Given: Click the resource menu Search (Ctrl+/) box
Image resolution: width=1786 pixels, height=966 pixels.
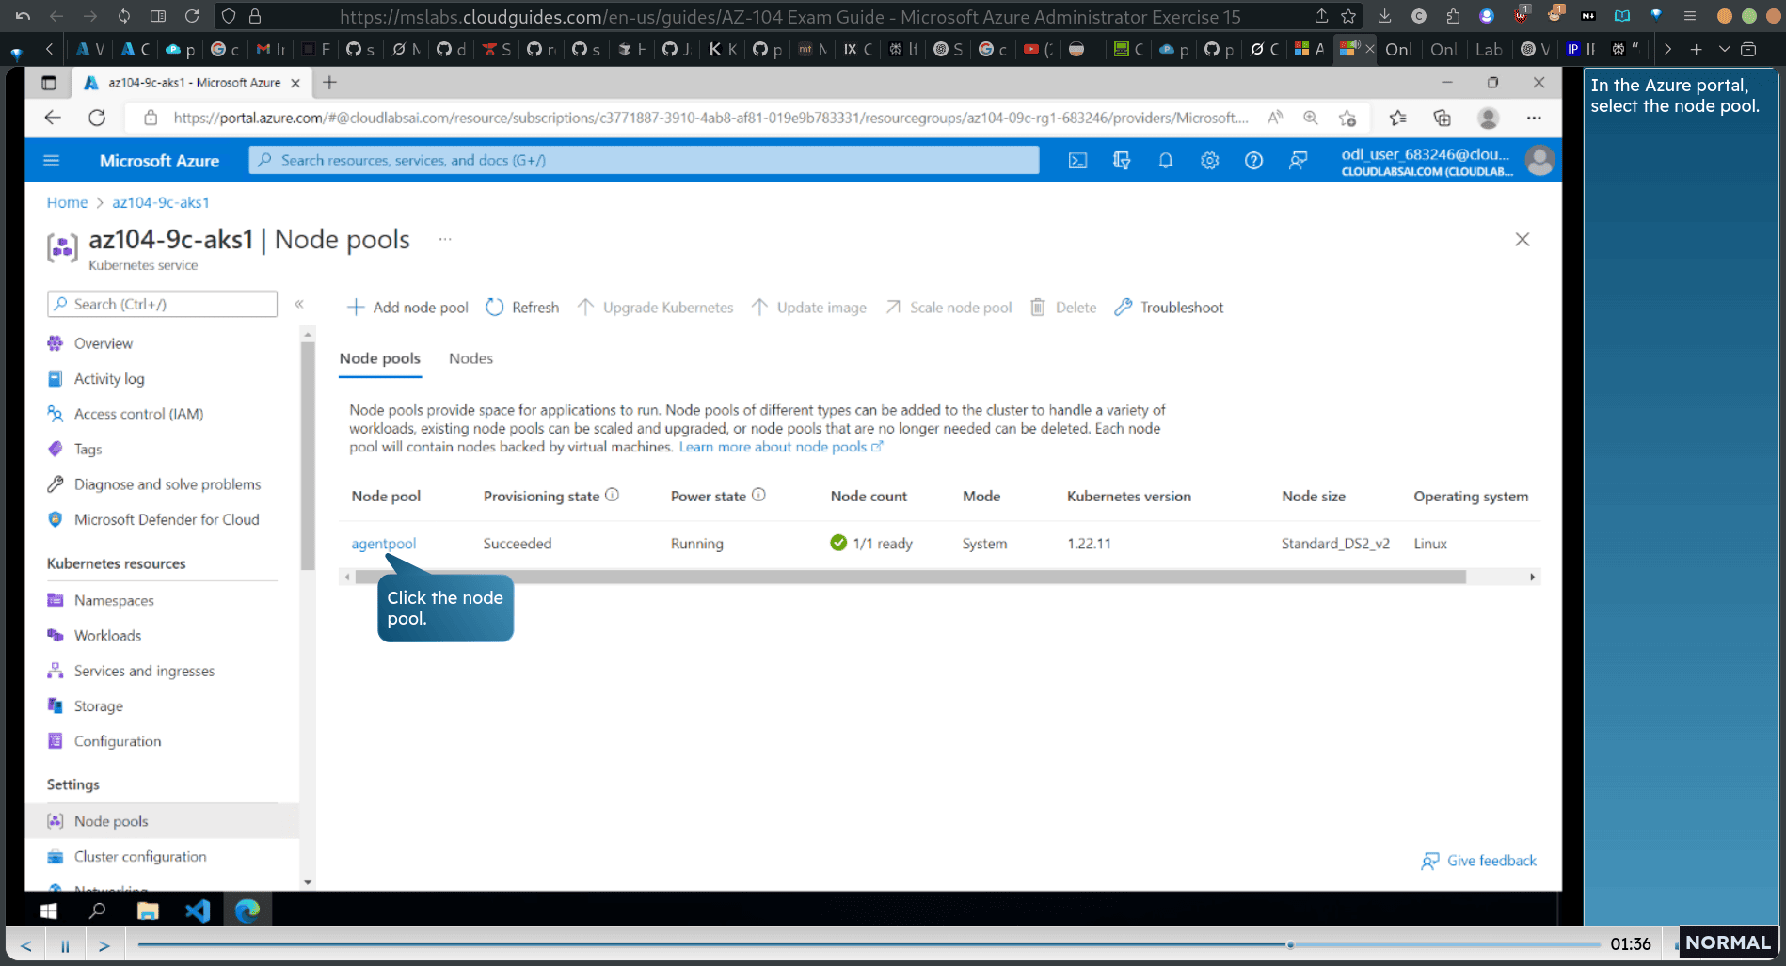Looking at the screenshot, I should 162,304.
